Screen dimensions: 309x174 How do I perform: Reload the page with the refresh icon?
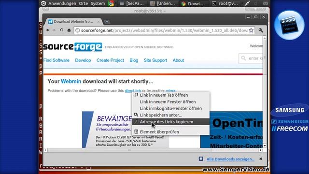click(x=61, y=30)
